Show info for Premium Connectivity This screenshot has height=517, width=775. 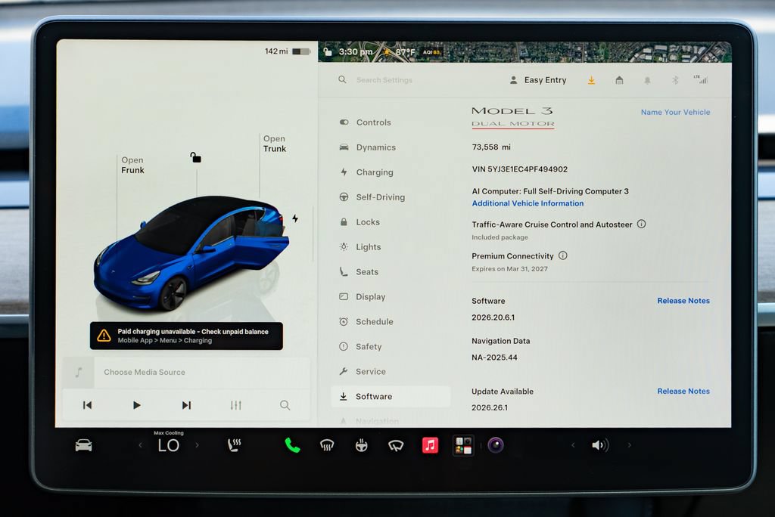(x=563, y=255)
